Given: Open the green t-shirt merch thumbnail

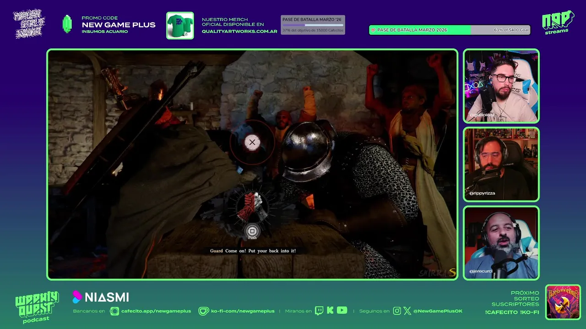Looking at the screenshot, I should point(180,26).
